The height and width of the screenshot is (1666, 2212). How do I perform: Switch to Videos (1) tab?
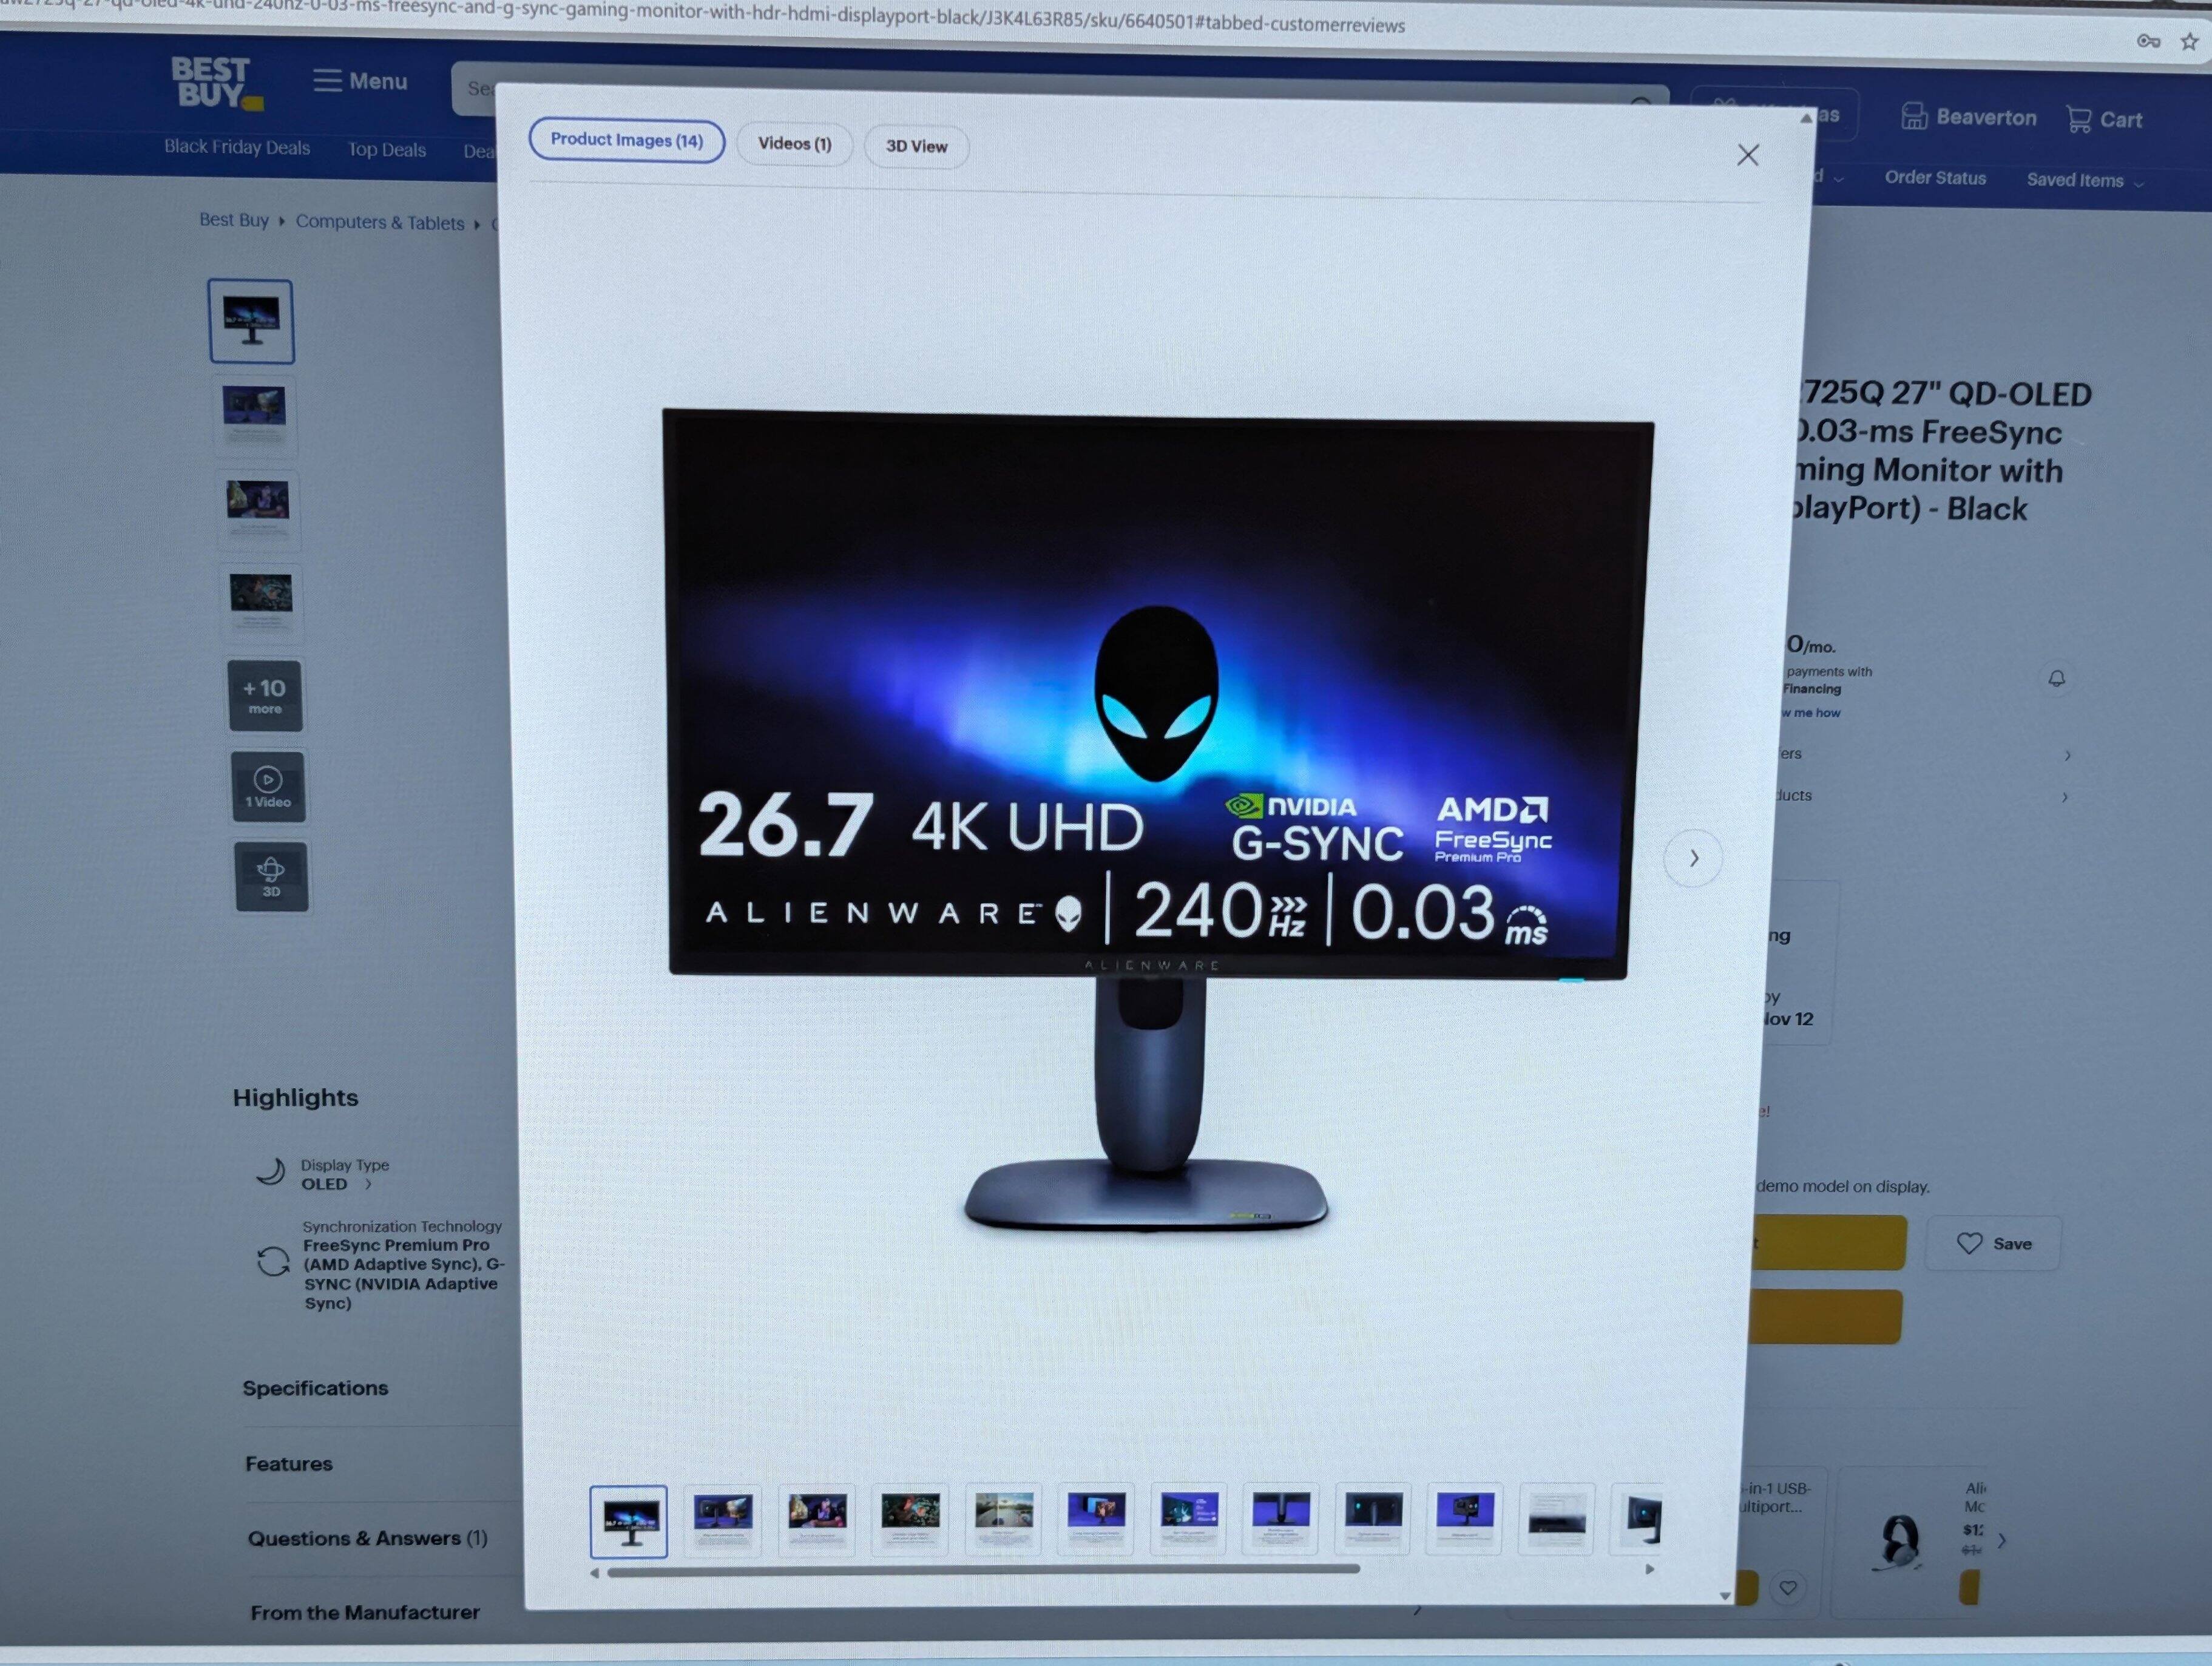click(794, 144)
